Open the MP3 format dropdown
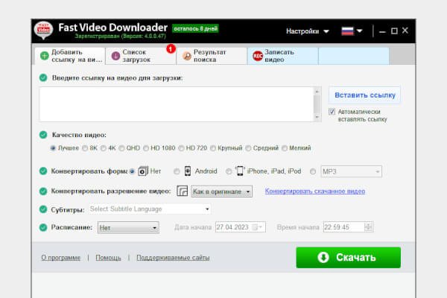The width and height of the screenshot is (447, 298). click(x=351, y=171)
